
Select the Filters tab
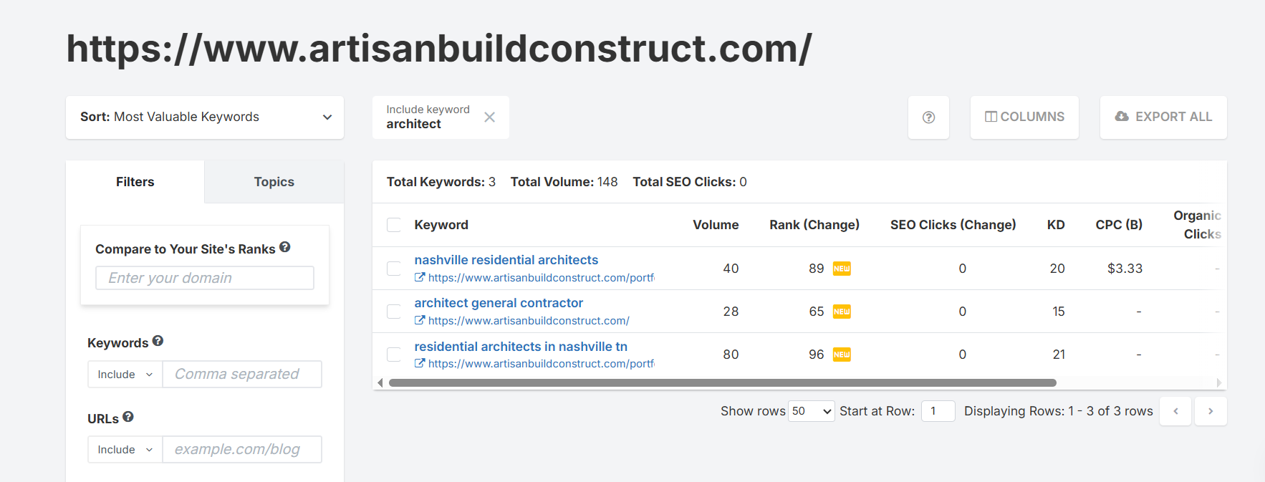135,182
